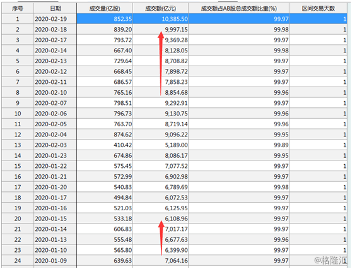Viewport: 352px width, 269px height.
Task: Click the value 9,997.15
Action: 176,30
